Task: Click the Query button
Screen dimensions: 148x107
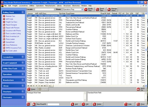Action: click(x=32, y=89)
